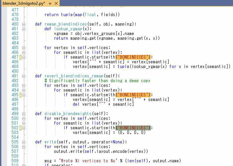Place cursor on disable_blendweights function name
The height and width of the screenshot is (166, 233).
pyautogui.click(x=68, y=114)
